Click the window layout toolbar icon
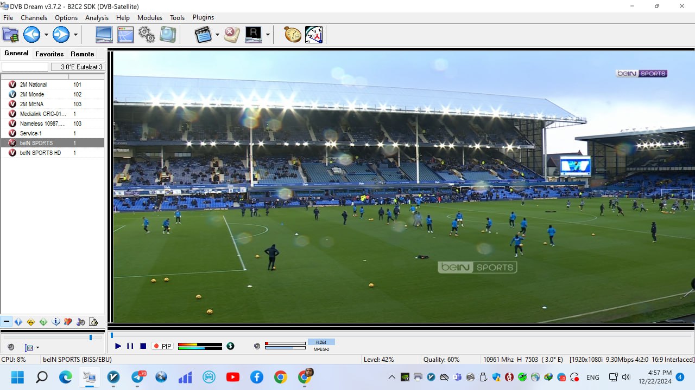 click(125, 35)
